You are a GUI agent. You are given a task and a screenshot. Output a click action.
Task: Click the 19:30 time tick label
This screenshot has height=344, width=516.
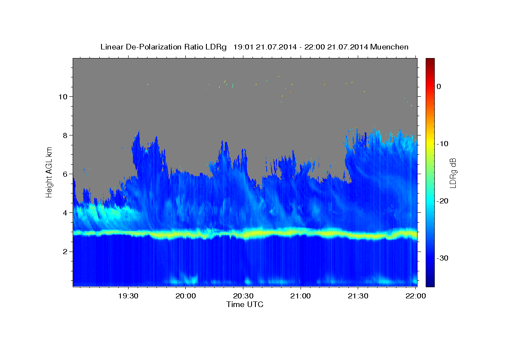(x=128, y=296)
